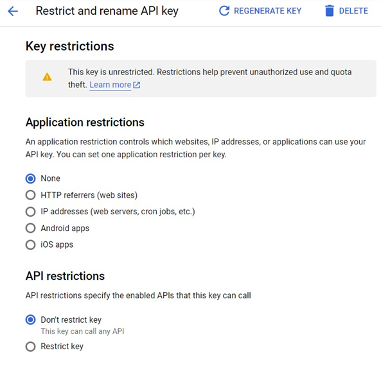Click the trash can delete icon

click(330, 11)
